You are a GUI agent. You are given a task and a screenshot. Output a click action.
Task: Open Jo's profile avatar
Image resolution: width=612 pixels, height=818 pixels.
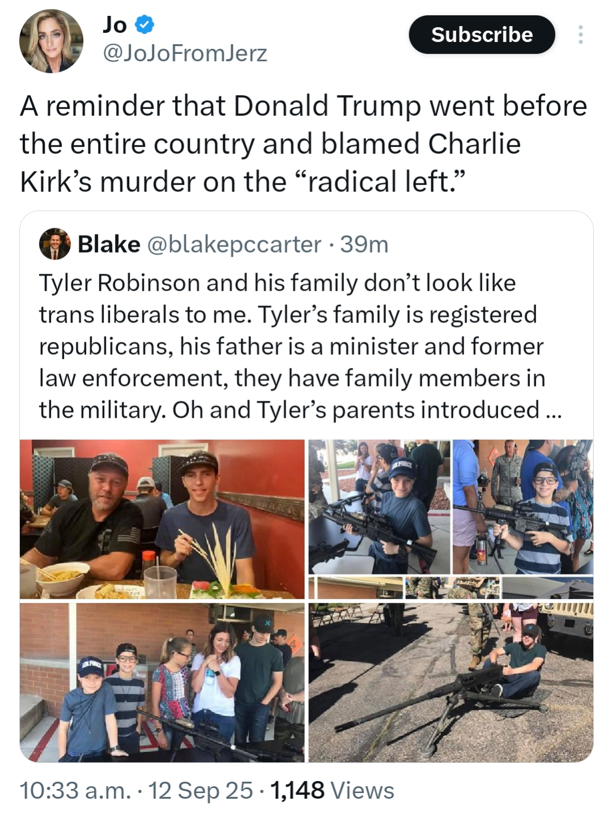pos(51,41)
